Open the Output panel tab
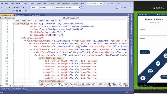Viewport: 167px width, 94px height. (x=9, y=89)
